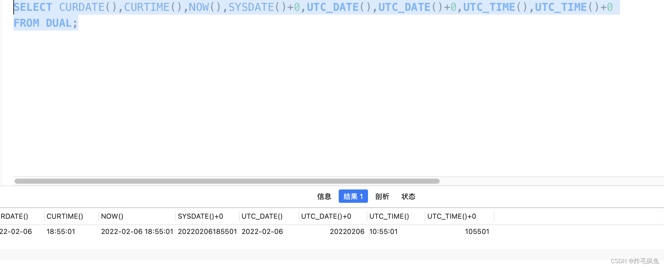Click the FROM keyword in the editor

point(26,23)
